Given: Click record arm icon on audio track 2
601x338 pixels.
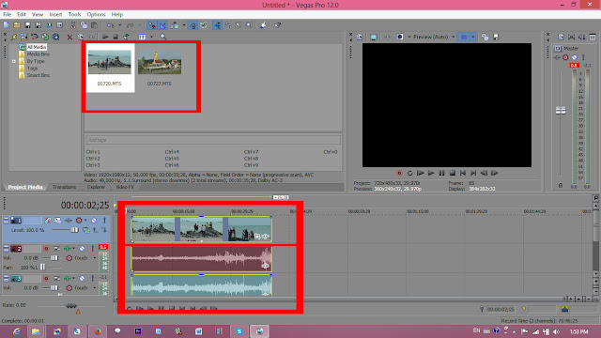Looking at the screenshot, I should click(46, 248).
